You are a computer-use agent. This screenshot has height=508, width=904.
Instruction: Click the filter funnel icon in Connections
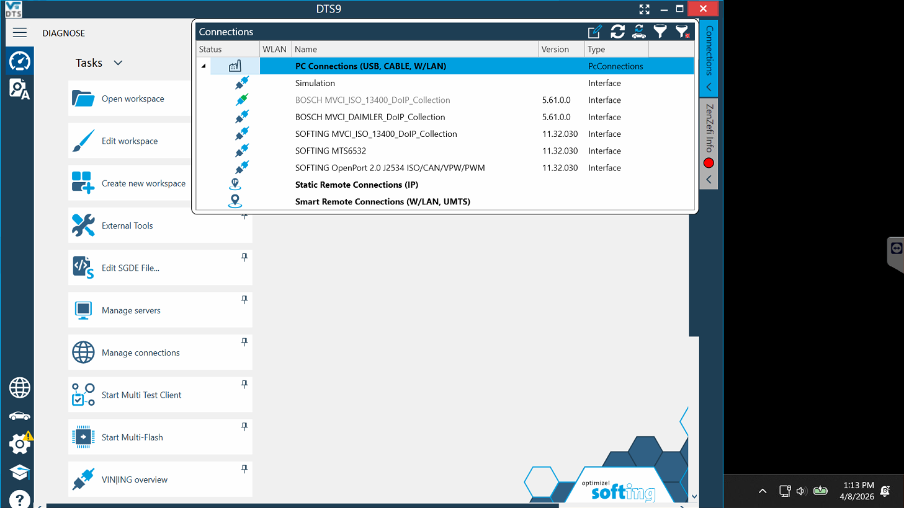[660, 32]
